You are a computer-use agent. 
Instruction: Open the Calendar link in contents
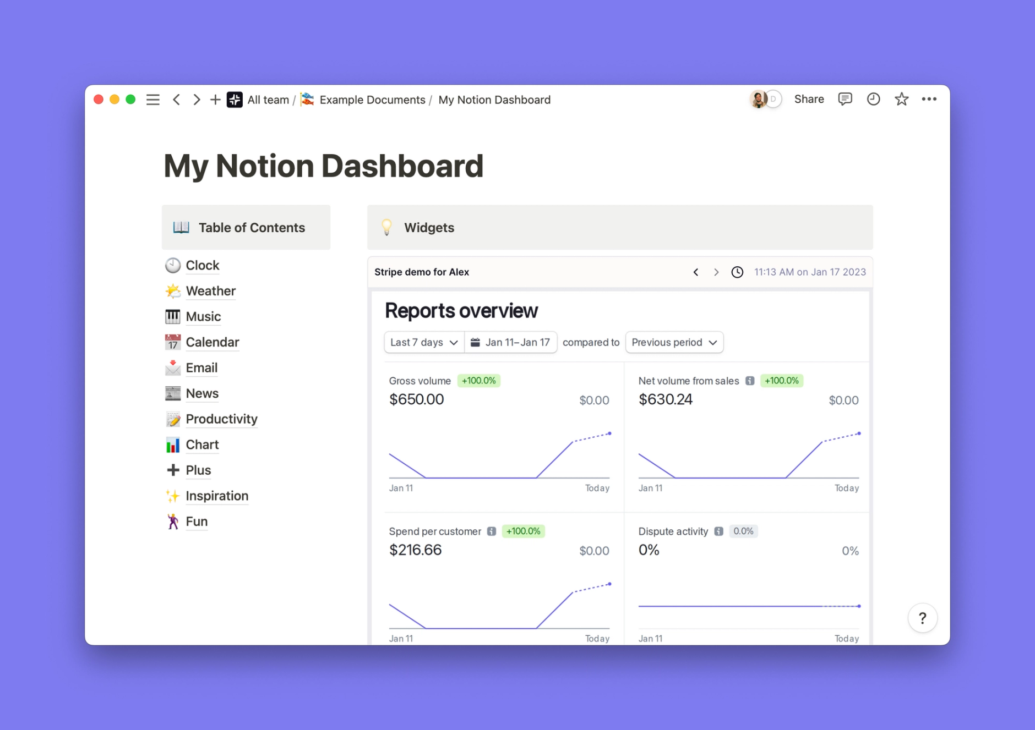tap(213, 342)
